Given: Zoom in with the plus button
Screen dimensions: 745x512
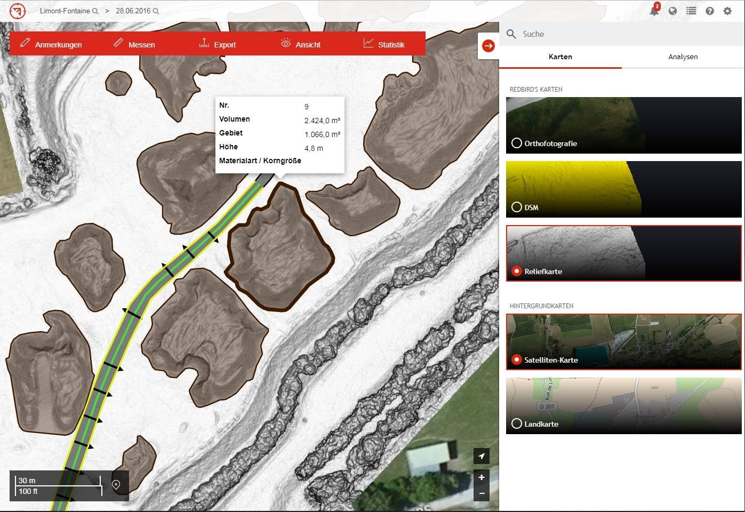Looking at the screenshot, I should click(482, 477).
